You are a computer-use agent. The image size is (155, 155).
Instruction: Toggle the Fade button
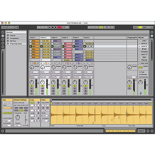[21, 110]
